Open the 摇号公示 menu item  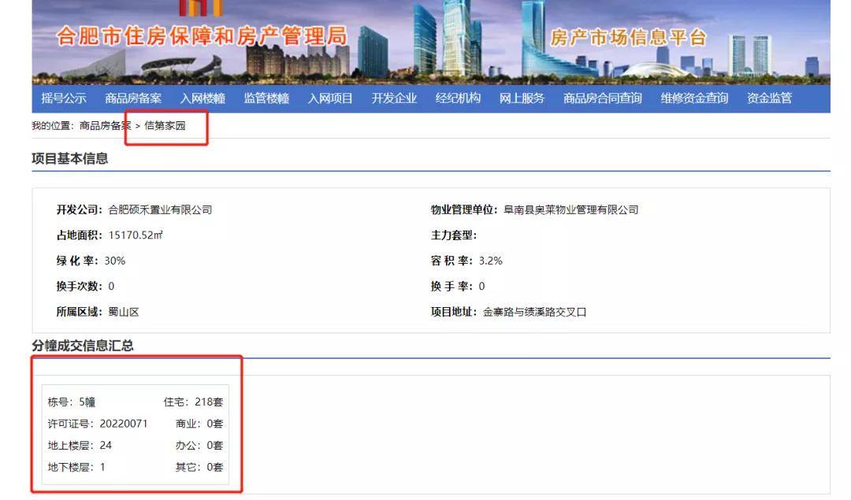click(64, 98)
